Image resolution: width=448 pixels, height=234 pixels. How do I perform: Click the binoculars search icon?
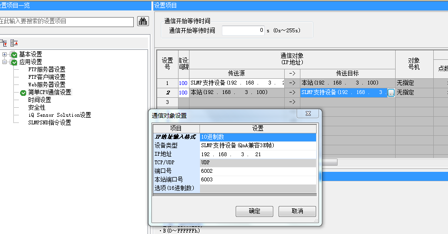pyautogui.click(x=143, y=21)
